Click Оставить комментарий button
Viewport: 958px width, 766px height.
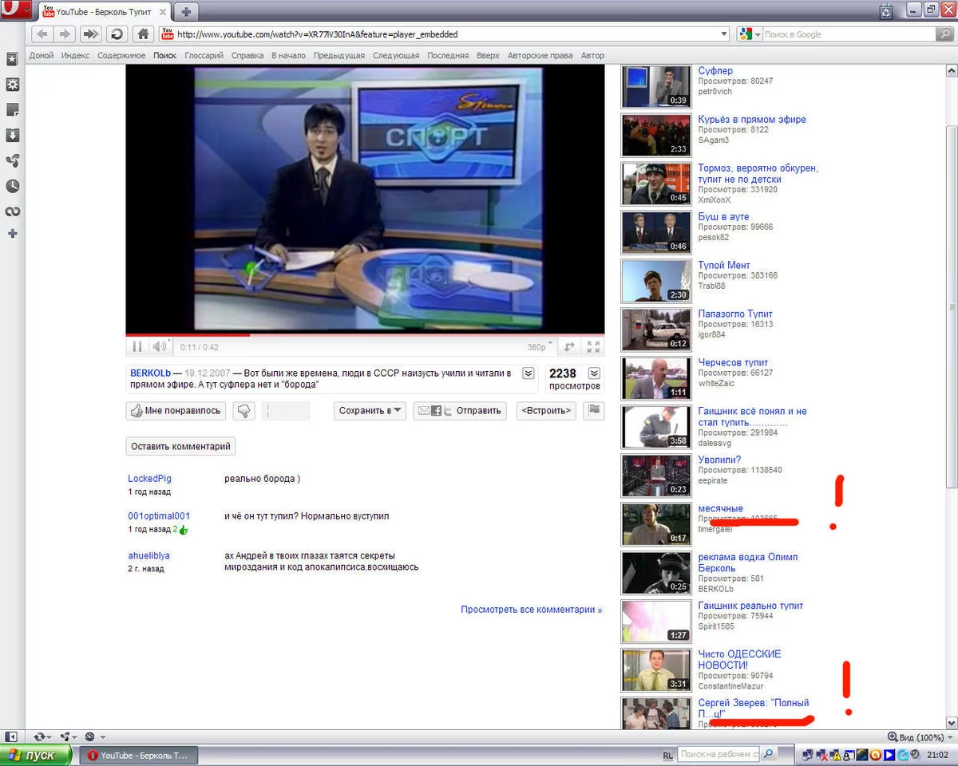180,446
